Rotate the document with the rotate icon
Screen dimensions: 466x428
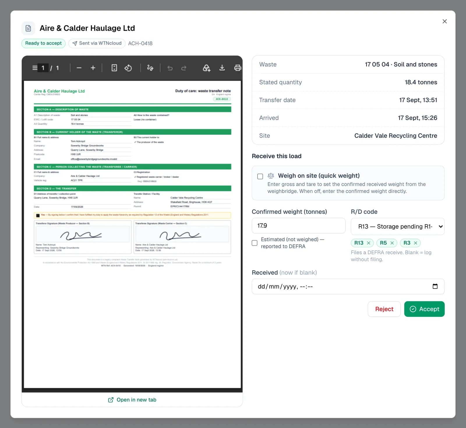coord(128,68)
